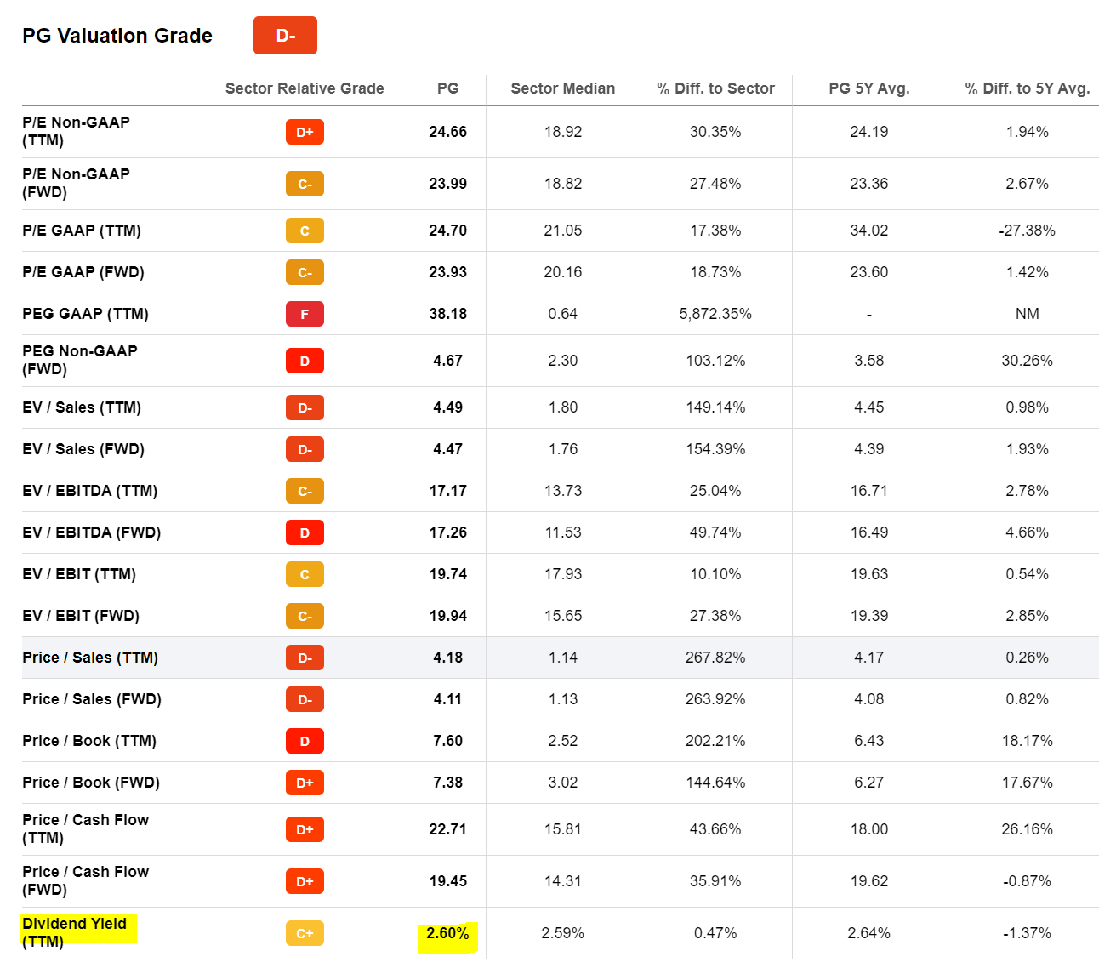Click the PG Valuation Grade heading

[117, 36]
